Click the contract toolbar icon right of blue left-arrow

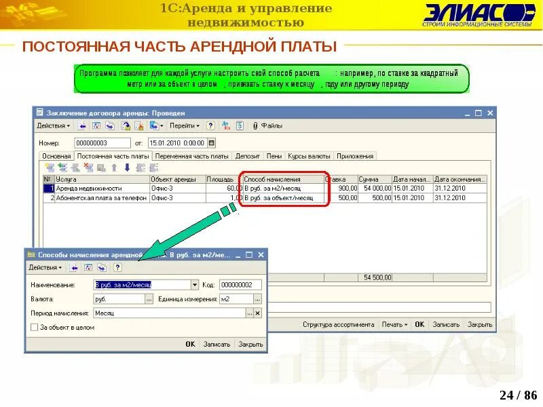point(96,126)
